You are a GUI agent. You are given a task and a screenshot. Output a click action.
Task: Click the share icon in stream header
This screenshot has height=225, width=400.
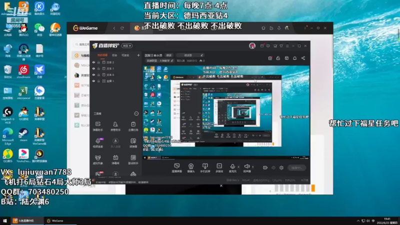coord(303,58)
